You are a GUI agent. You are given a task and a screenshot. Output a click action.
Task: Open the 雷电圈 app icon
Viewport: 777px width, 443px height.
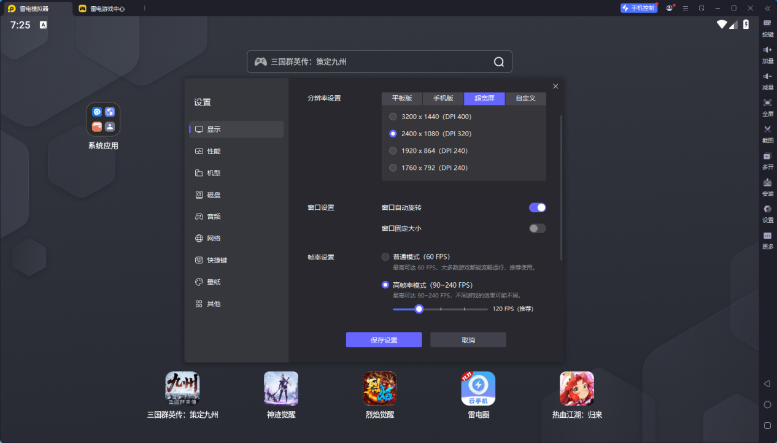pyautogui.click(x=478, y=388)
